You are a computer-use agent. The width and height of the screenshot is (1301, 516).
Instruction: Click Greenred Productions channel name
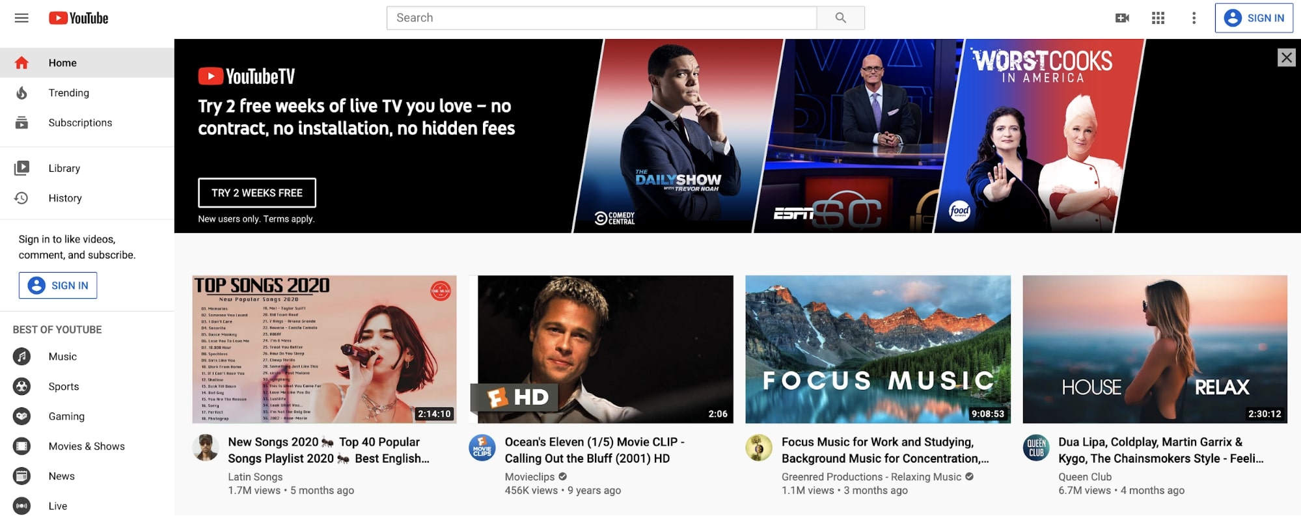click(871, 477)
